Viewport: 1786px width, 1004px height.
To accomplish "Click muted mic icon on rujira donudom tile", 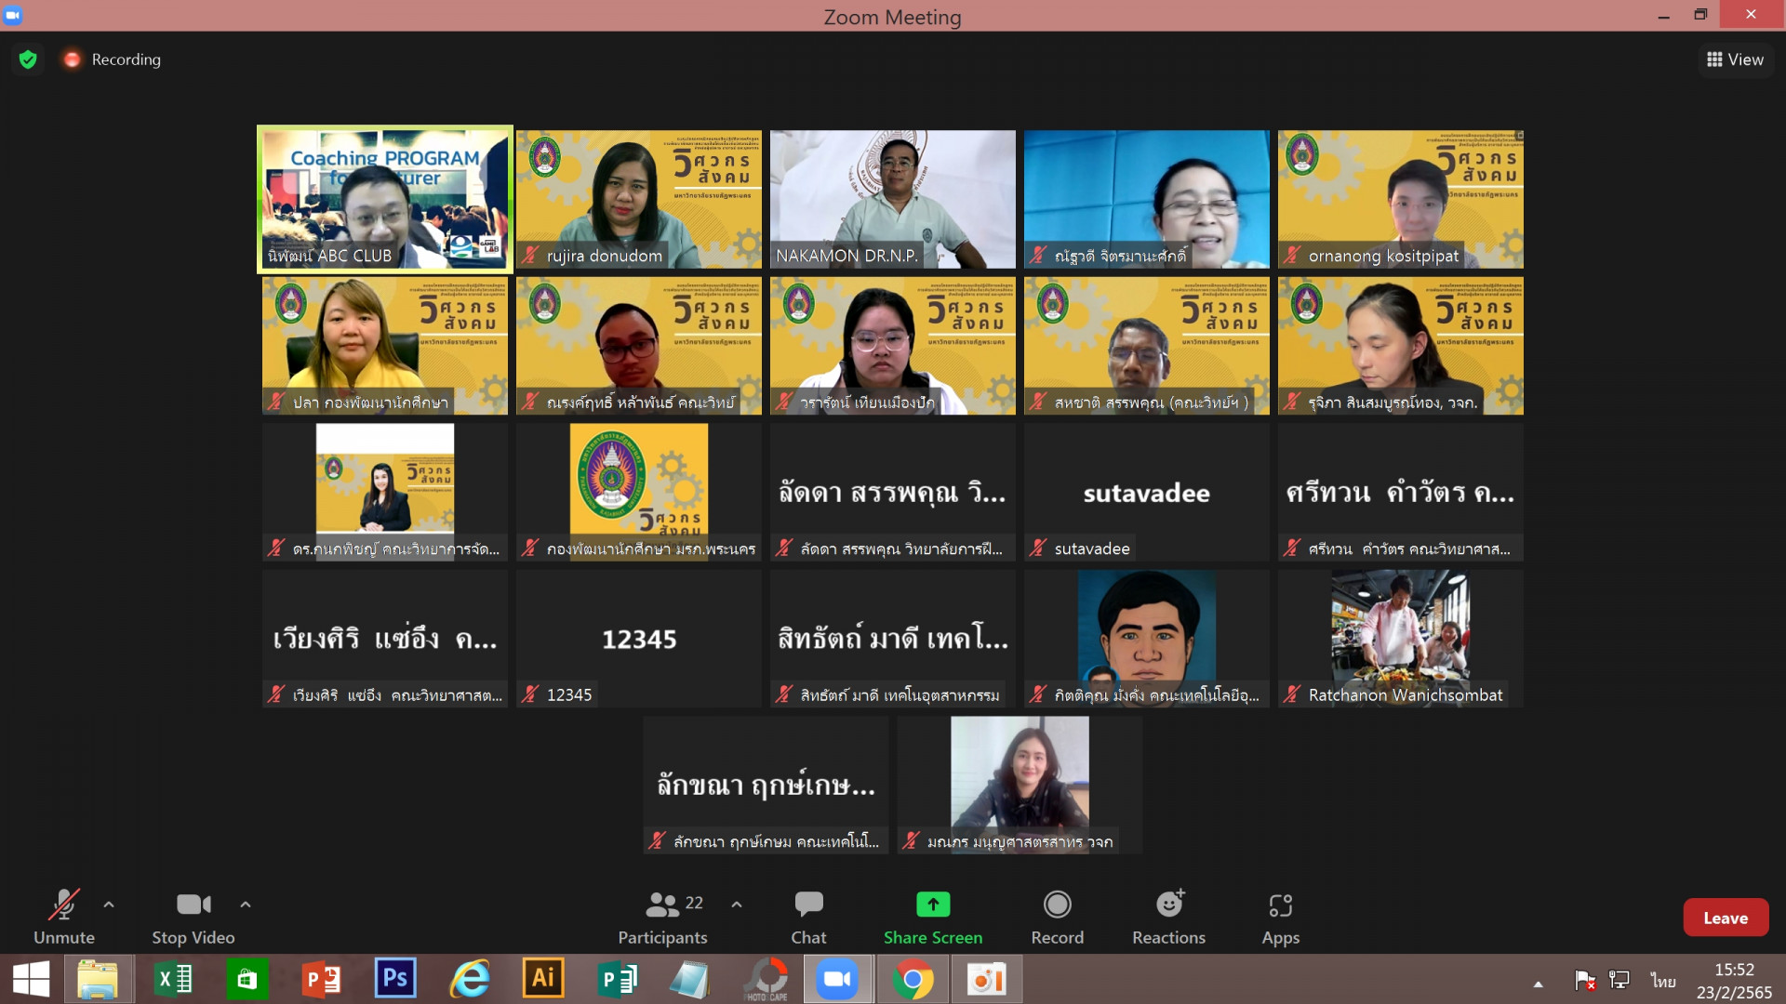I will click(x=530, y=255).
